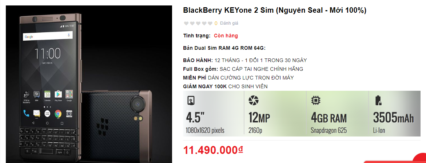426x163 pixels.
Task: Click the second rating heart
Action: 192,24
